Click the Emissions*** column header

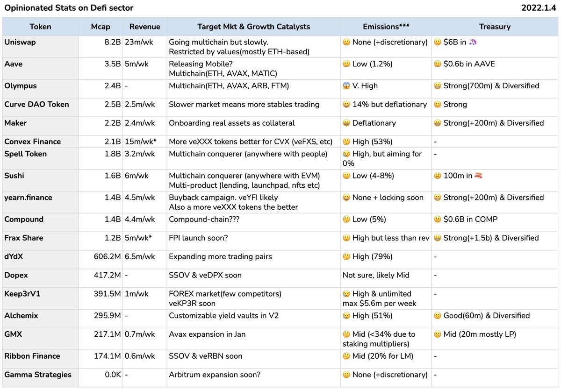coord(386,27)
